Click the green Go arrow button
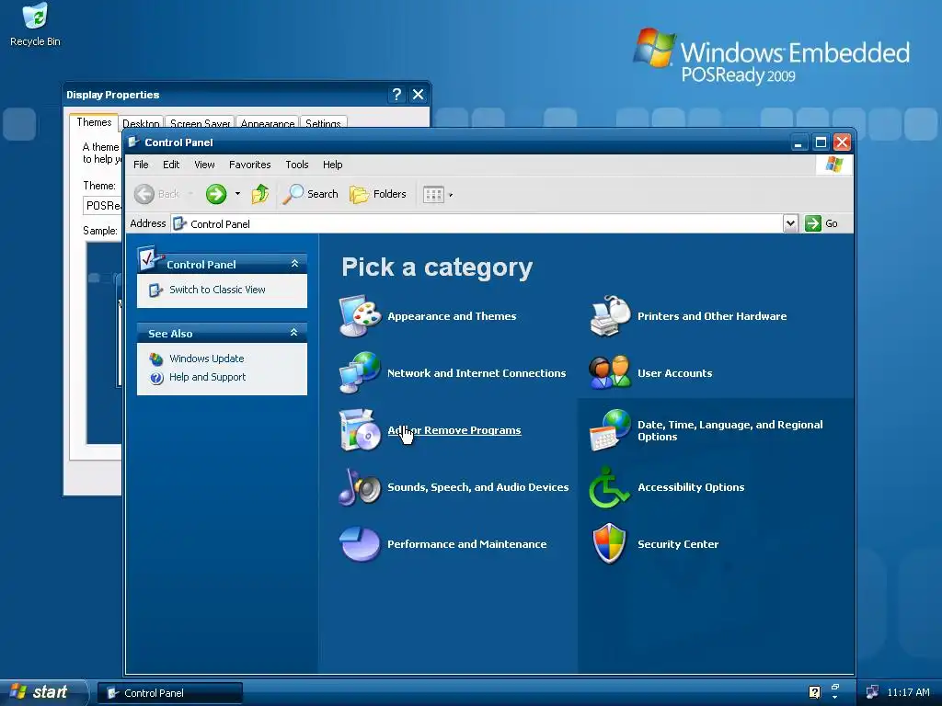Viewport: 942px width, 706px height. [813, 223]
